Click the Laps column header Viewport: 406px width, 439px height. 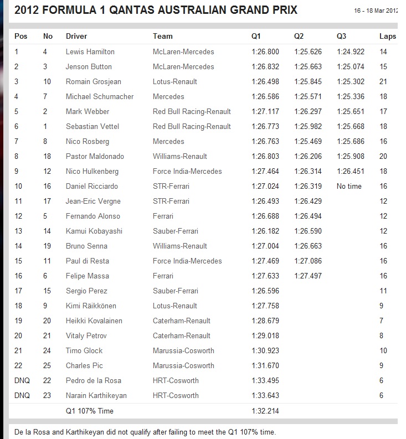tap(388, 36)
